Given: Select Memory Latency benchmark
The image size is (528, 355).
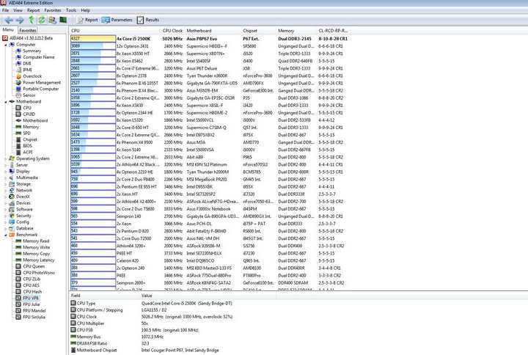Looking at the screenshot, I should click(38, 260).
